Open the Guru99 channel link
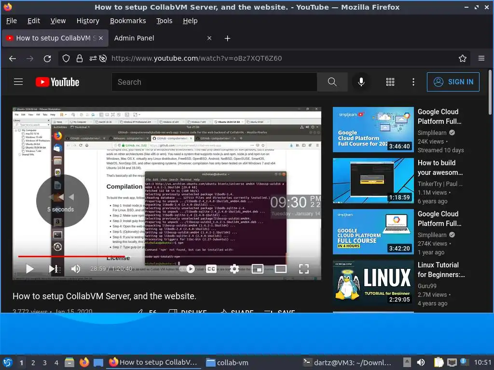This screenshot has width=494, height=370. tap(427, 286)
